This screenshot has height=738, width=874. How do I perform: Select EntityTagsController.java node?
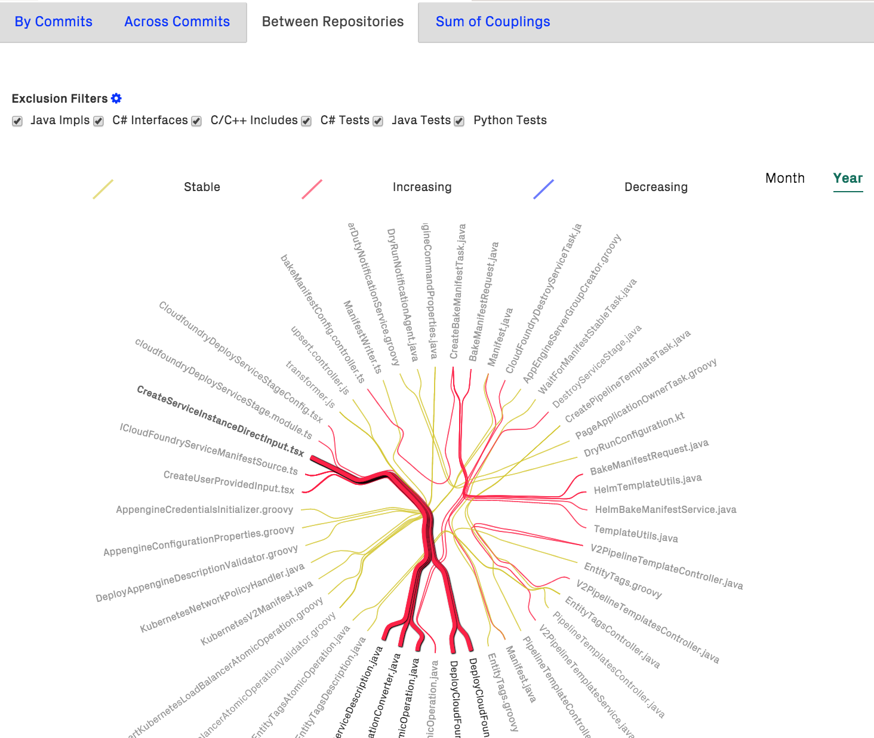[613, 632]
